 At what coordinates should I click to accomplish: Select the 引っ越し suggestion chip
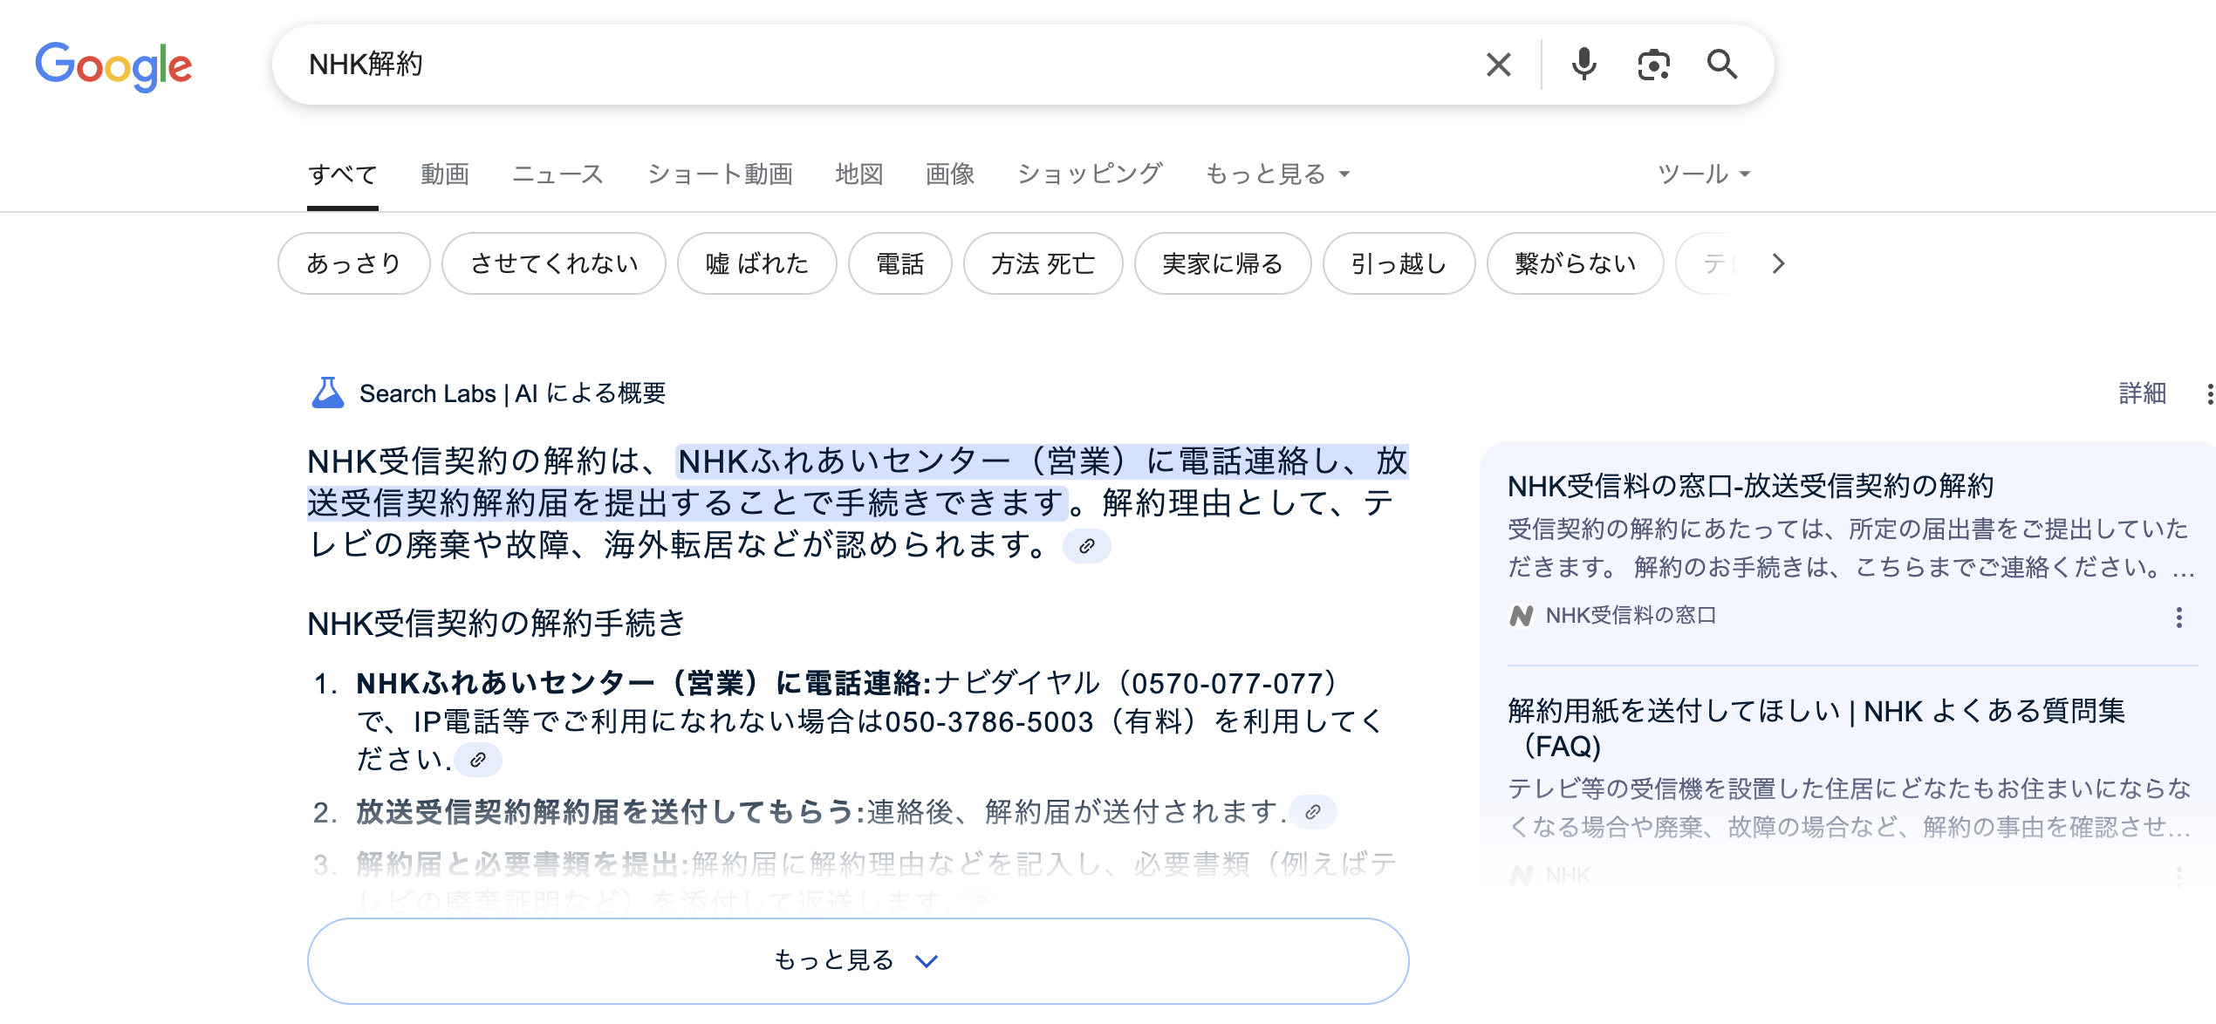[x=1399, y=263]
